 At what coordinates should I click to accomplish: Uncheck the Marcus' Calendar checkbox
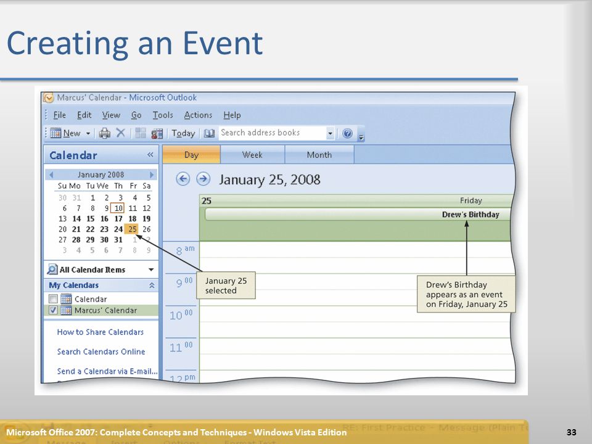point(53,310)
